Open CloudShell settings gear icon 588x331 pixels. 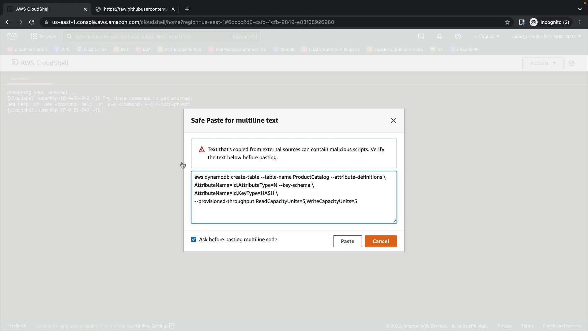pos(571,63)
